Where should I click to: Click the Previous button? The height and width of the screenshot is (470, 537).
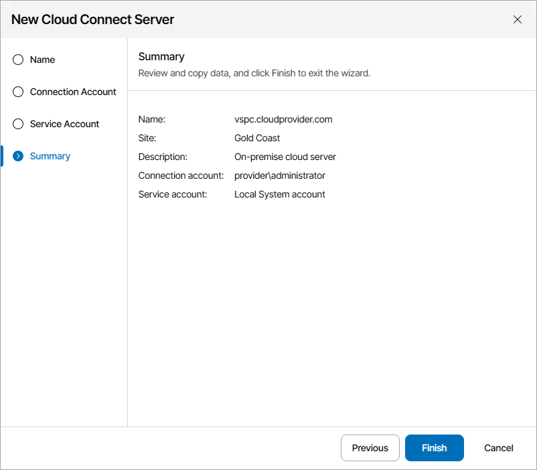click(x=370, y=448)
